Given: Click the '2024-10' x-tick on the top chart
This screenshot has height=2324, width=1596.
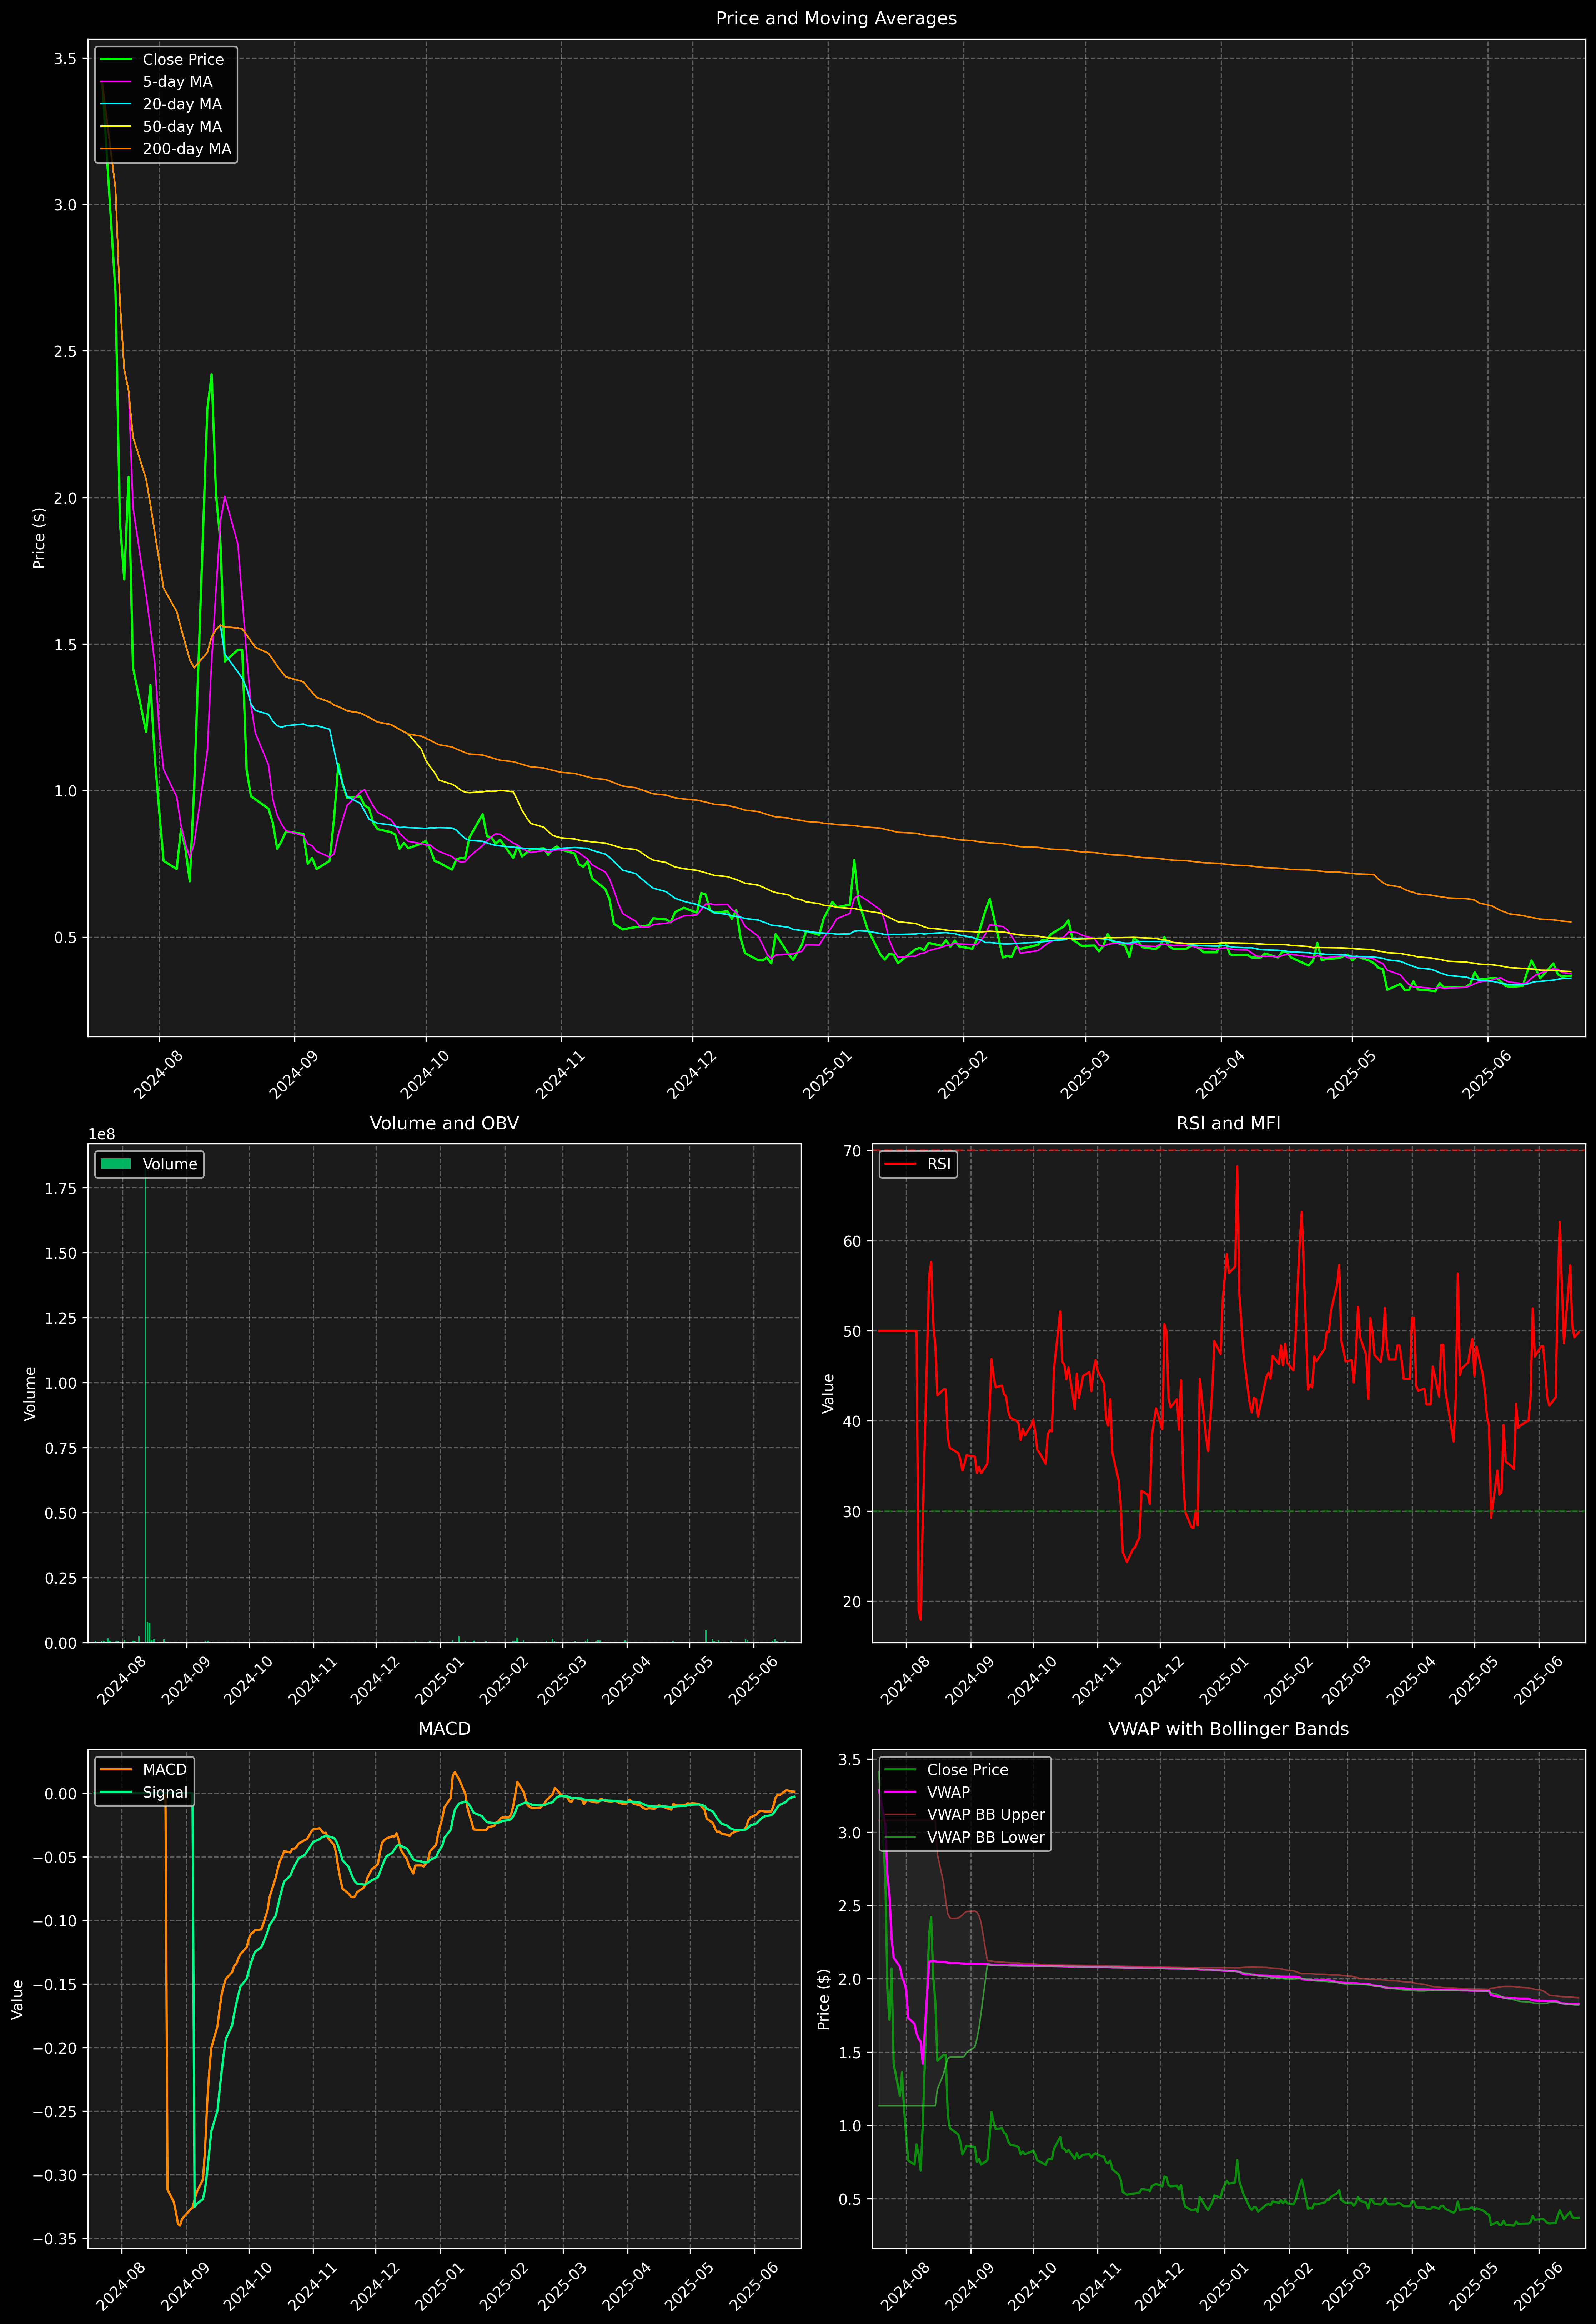Looking at the screenshot, I should [x=424, y=1074].
